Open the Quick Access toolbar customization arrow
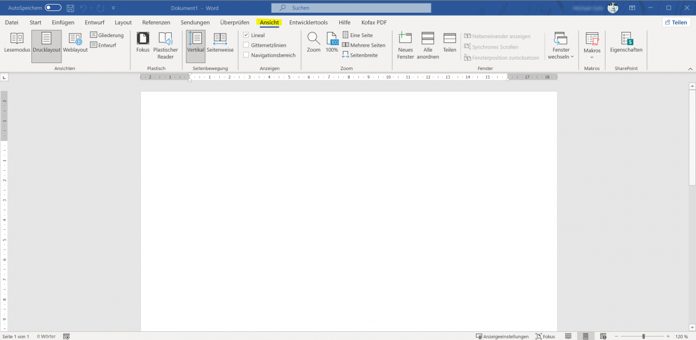Image resolution: width=696 pixels, height=340 pixels. tap(113, 8)
